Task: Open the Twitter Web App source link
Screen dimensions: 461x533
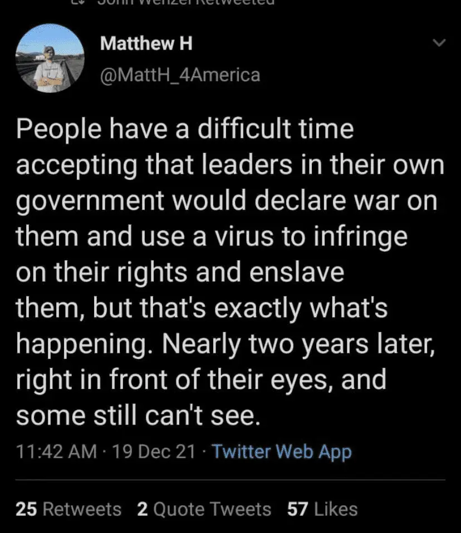Action: (282, 452)
